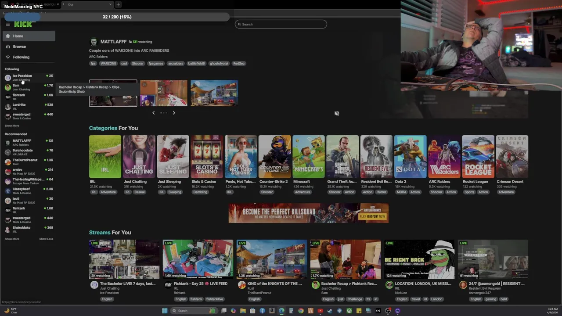Image resolution: width=562 pixels, height=316 pixels.
Task: Open OBS Studio from taskbar
Action: [x=388, y=311]
